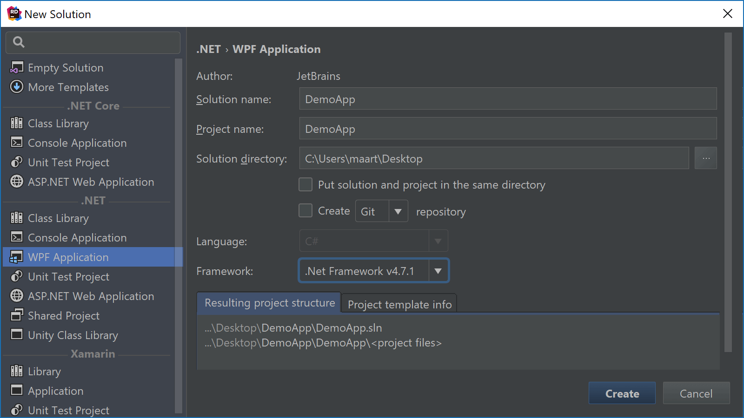Open the Git version control dropdown
Screen dimensions: 744x418
(x=398, y=211)
